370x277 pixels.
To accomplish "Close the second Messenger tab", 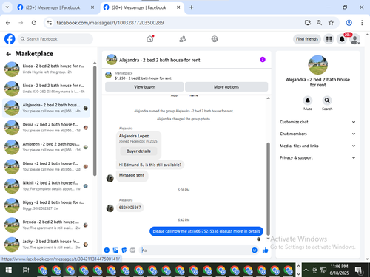I will click(178, 7).
